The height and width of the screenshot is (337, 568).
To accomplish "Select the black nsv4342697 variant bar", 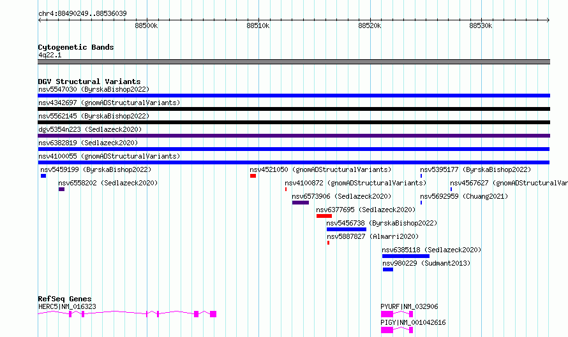I will [294, 109].
